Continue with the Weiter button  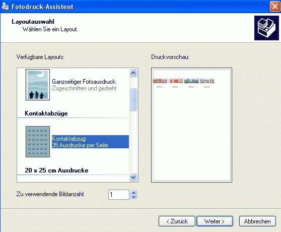pos(215,221)
